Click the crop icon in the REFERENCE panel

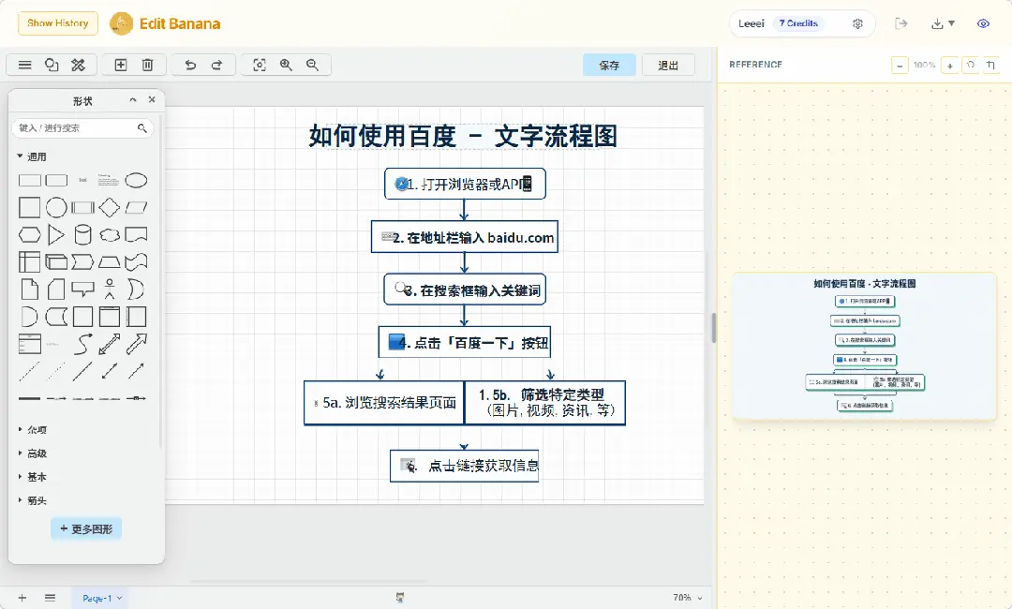tap(990, 65)
